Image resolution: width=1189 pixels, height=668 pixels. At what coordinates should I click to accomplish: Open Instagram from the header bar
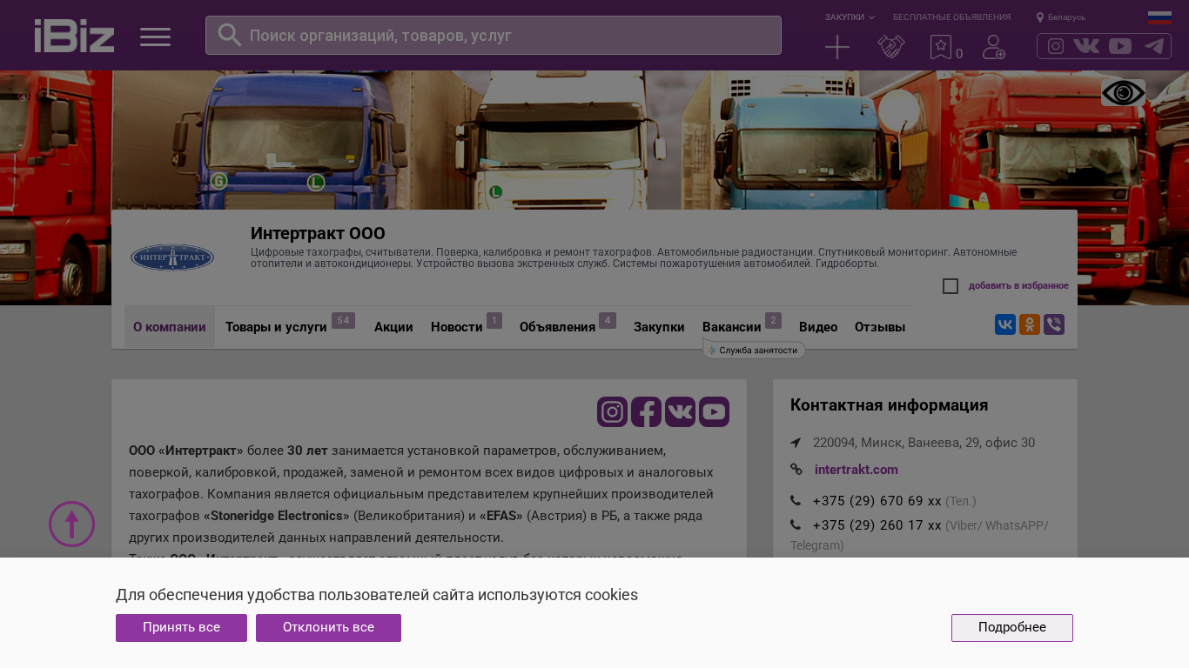click(x=1056, y=46)
